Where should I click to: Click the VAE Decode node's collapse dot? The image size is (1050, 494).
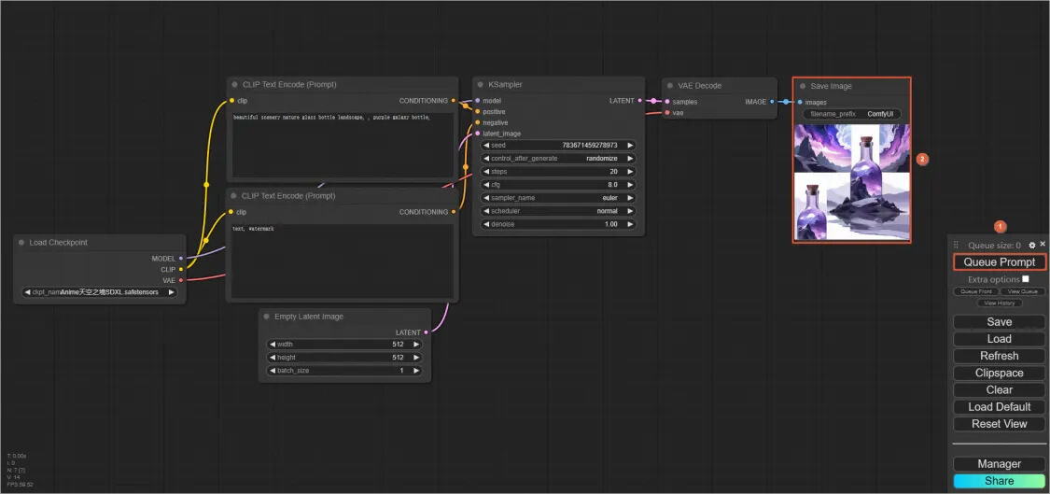pos(669,86)
